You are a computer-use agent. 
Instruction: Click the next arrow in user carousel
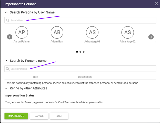(x=151, y=37)
